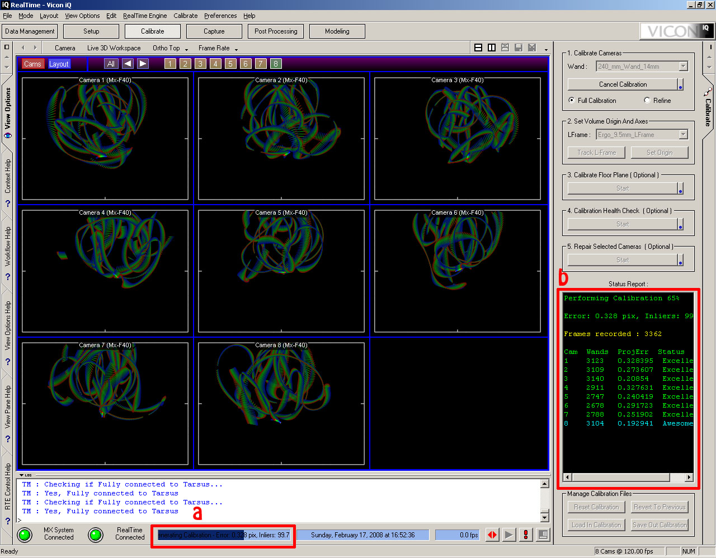Image resolution: width=716 pixels, height=558 pixels.
Task: Select camera 7 number button
Action: click(261, 64)
